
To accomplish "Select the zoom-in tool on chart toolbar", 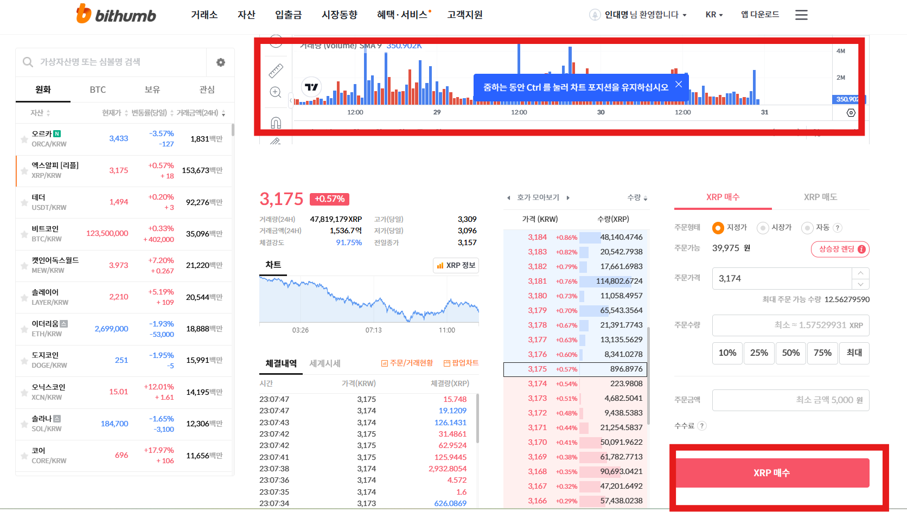I will coord(276,92).
